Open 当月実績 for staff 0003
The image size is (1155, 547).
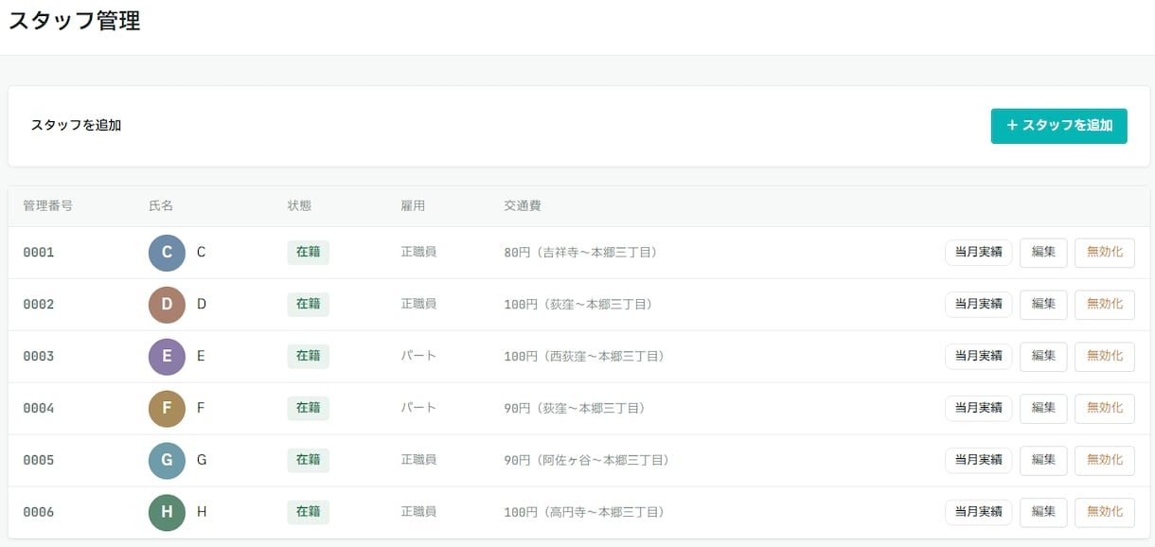coord(978,357)
